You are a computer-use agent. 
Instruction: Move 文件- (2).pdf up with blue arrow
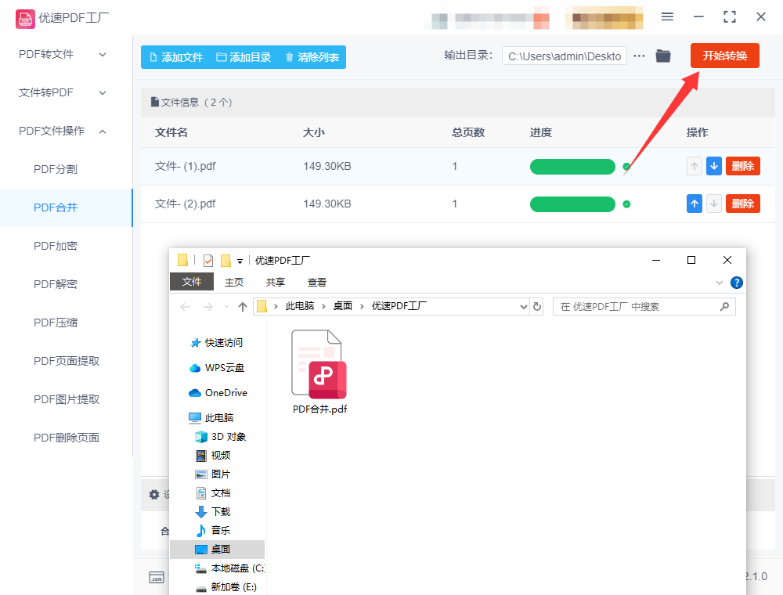coord(694,204)
